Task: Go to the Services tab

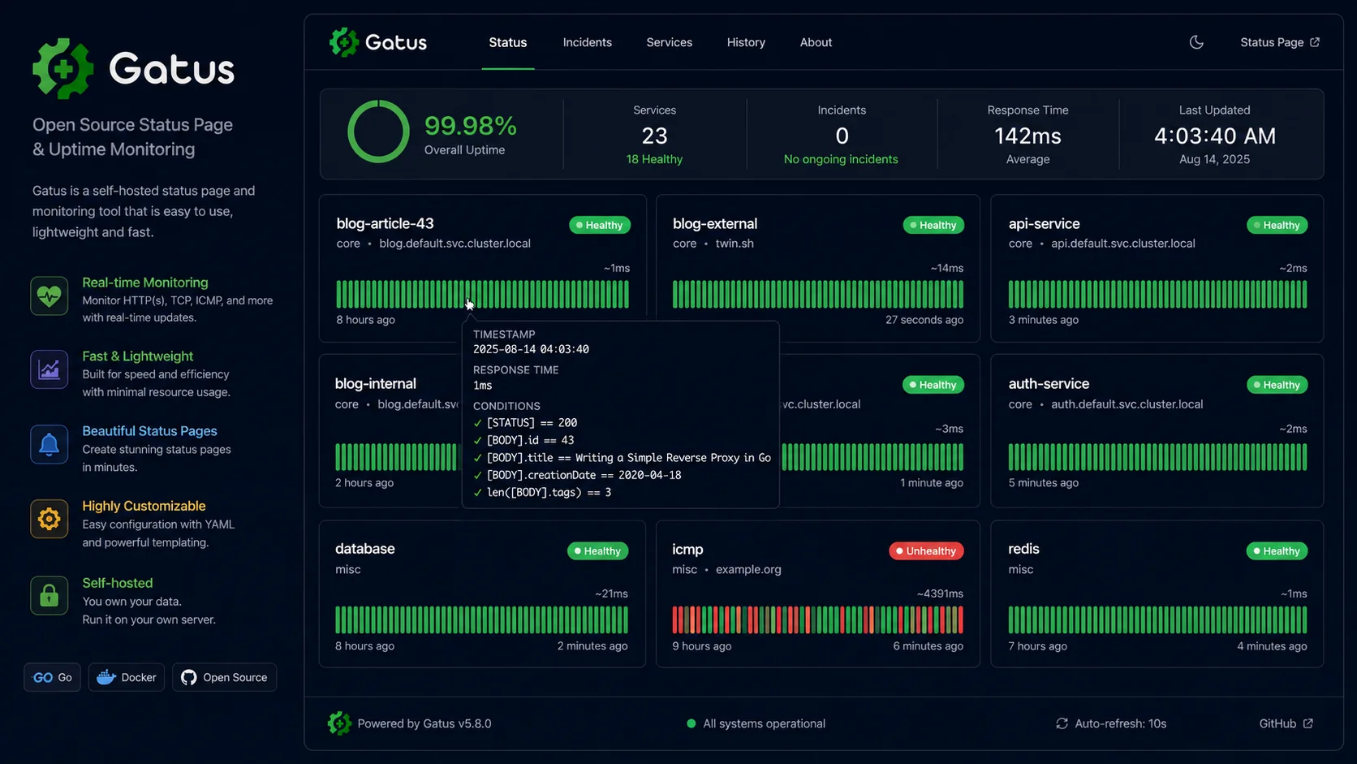Action: point(670,42)
